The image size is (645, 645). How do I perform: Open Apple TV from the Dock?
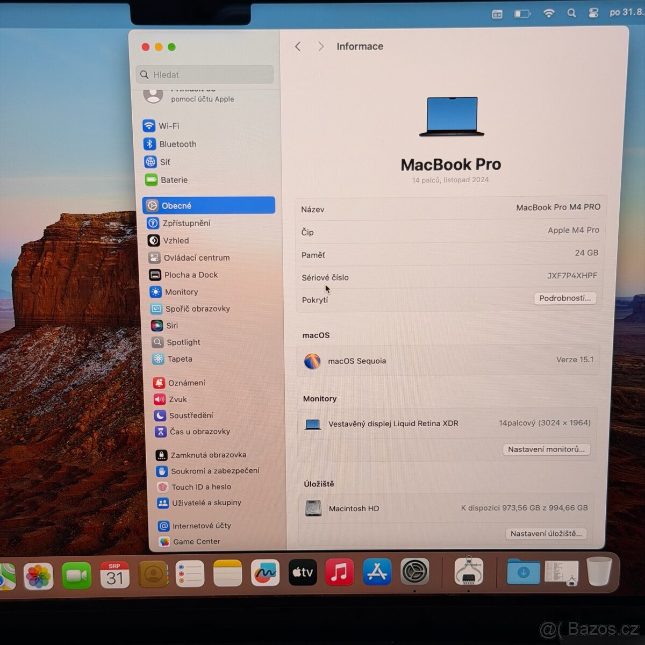pyautogui.click(x=303, y=573)
